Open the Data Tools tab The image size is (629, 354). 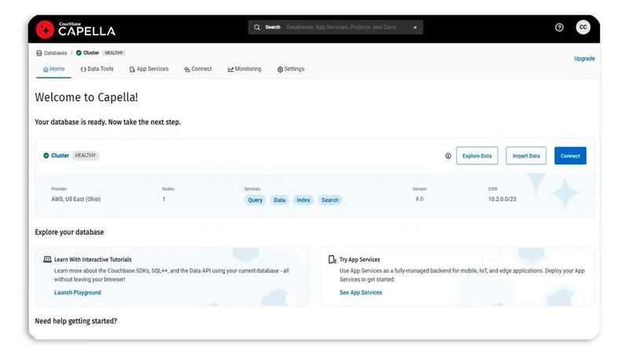tap(97, 69)
